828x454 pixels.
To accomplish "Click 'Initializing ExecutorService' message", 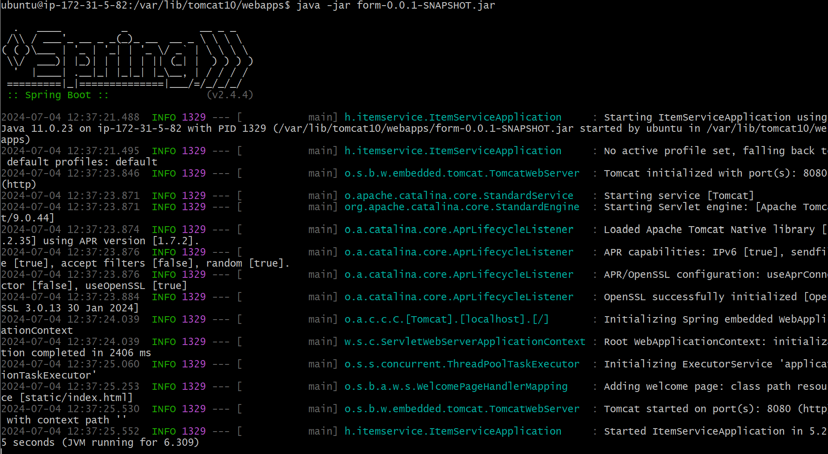I will click(688, 364).
